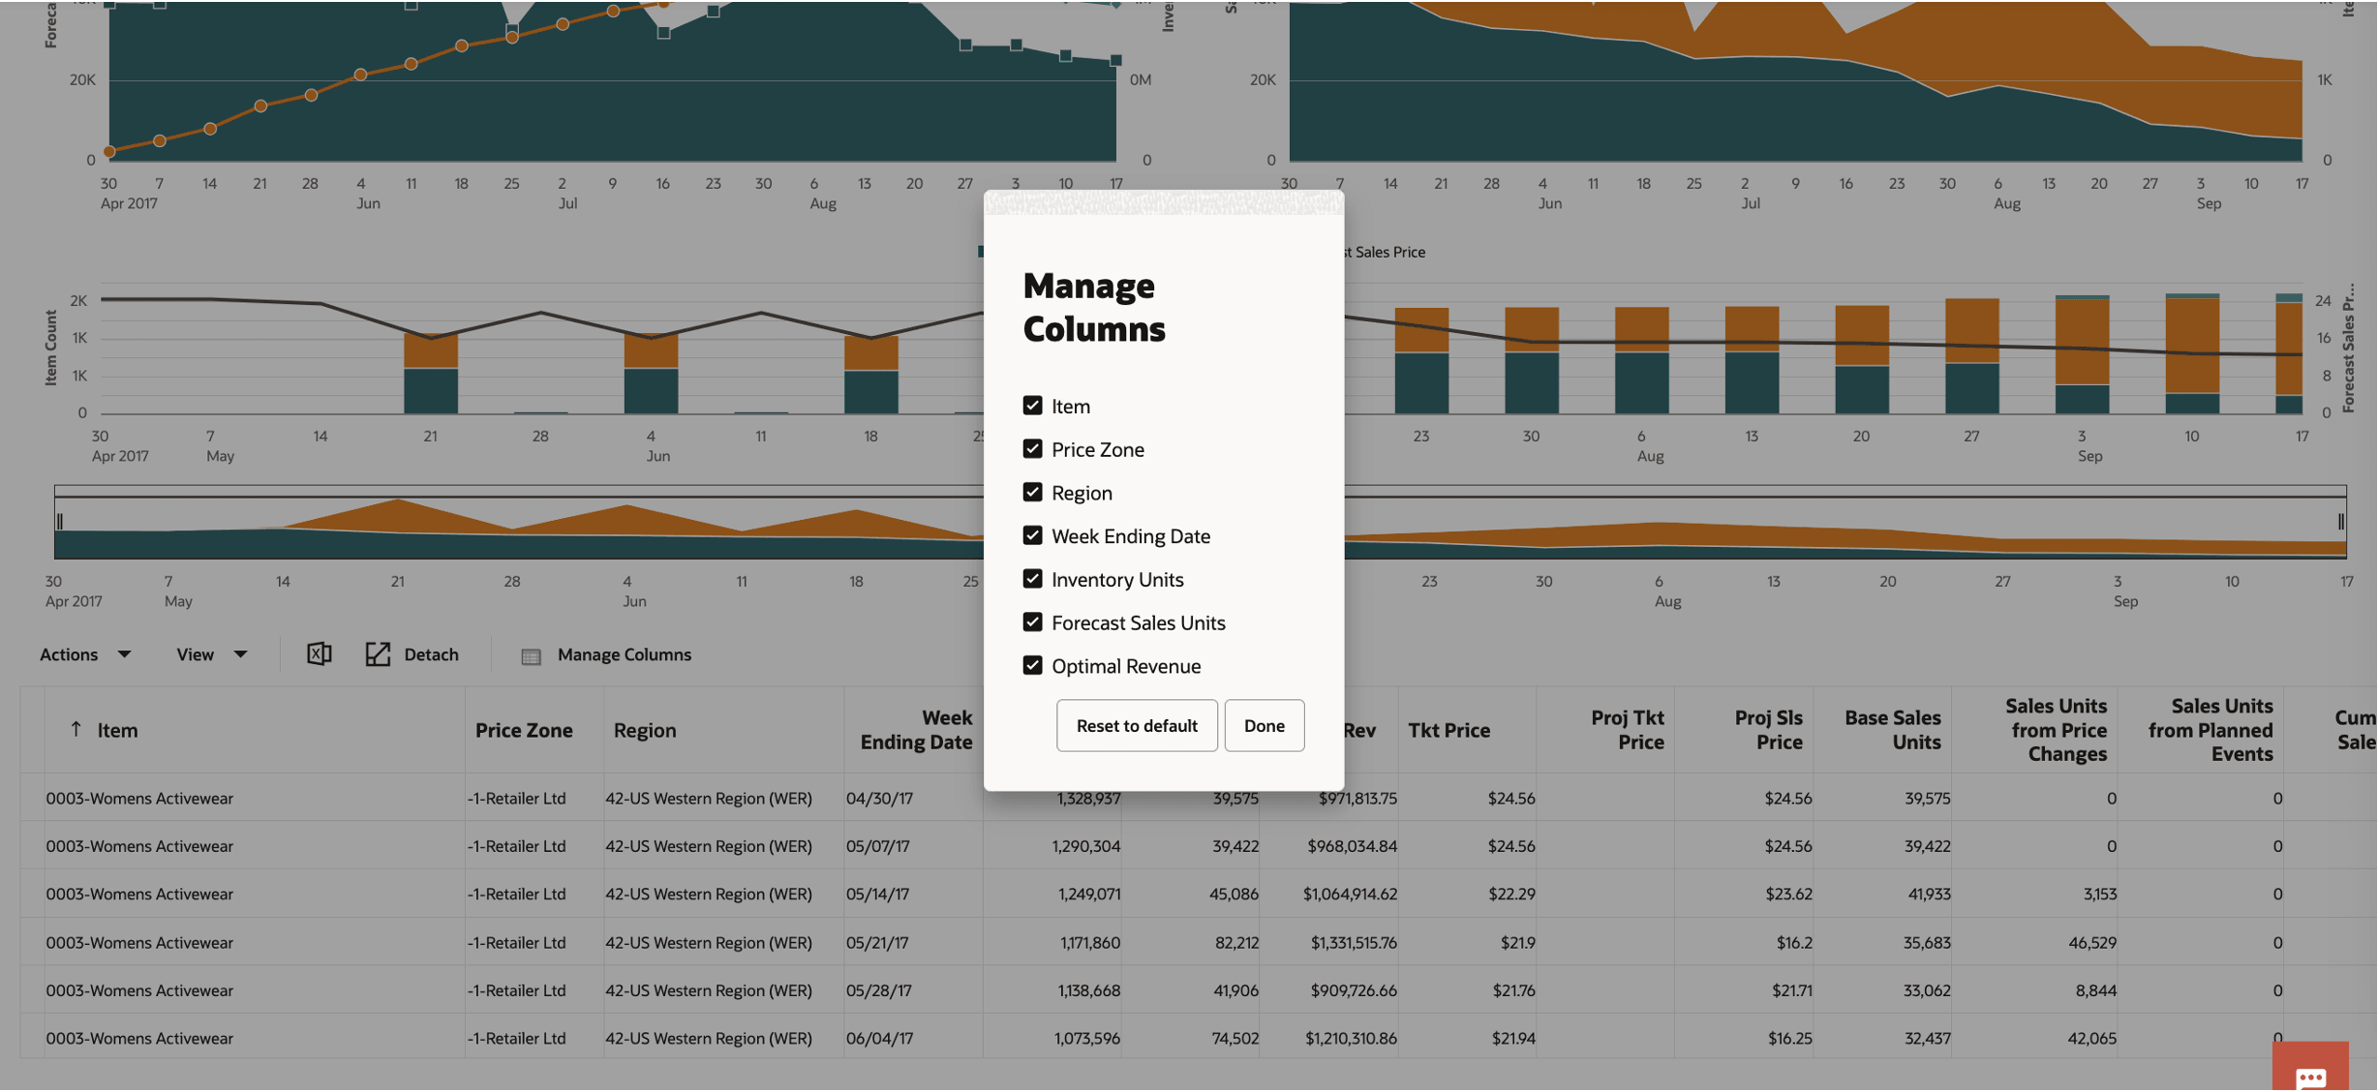2378x1092 pixels.
Task: Disable the Week Ending Date column
Action: point(1032,535)
